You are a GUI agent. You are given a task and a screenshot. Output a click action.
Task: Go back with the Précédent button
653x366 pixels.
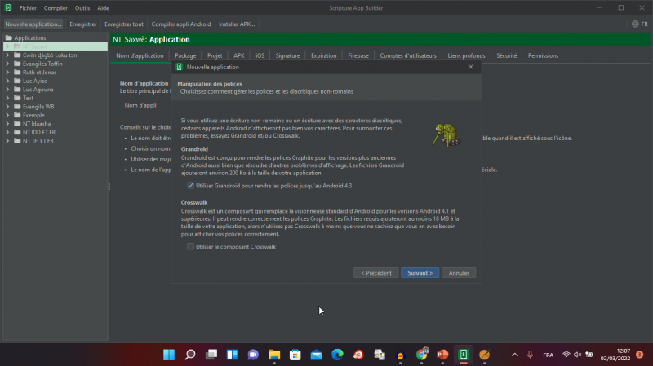point(376,273)
